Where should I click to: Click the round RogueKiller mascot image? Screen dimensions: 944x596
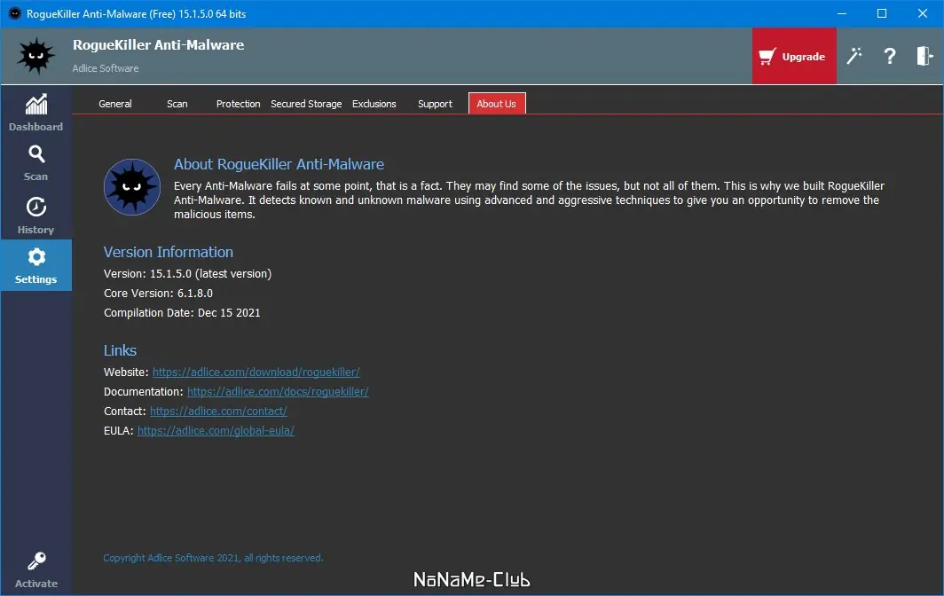click(x=132, y=186)
